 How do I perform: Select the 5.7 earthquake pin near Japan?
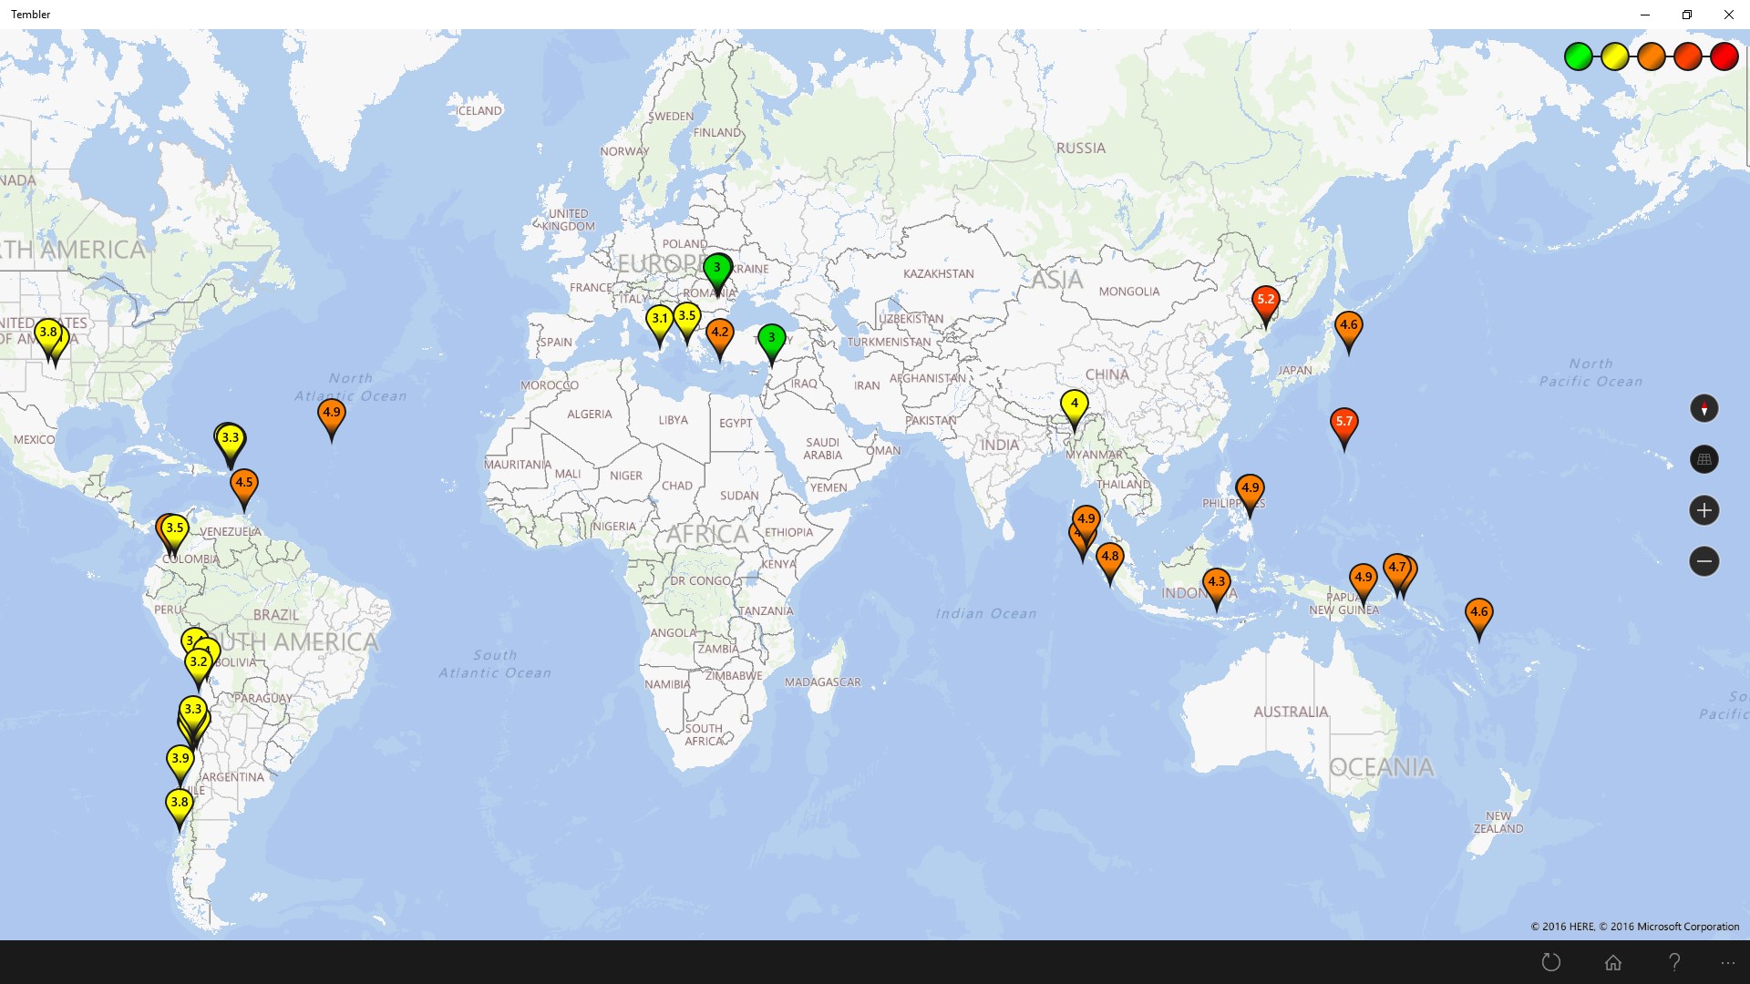[x=1343, y=421]
